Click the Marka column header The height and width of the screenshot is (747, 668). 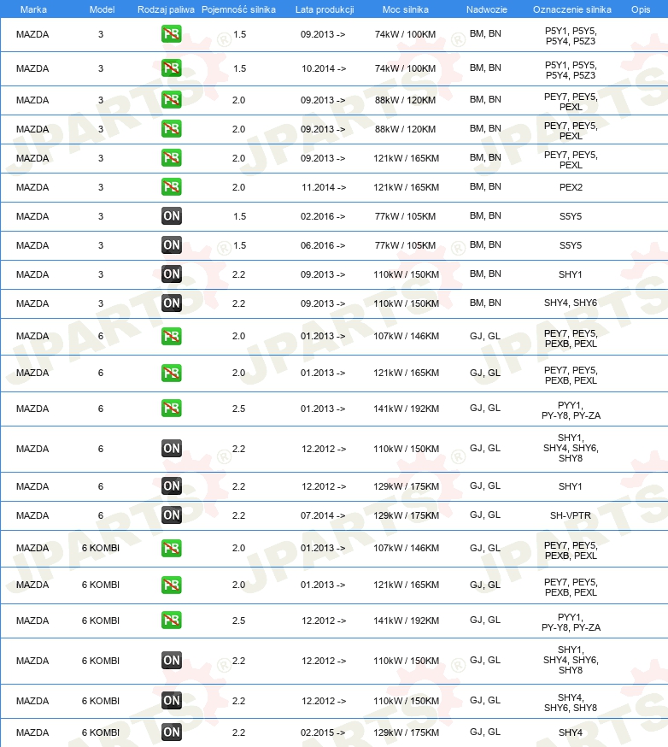[x=33, y=9]
